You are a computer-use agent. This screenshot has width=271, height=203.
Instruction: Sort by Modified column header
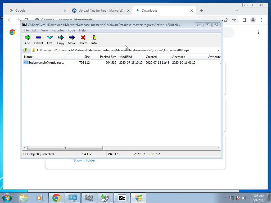(131, 57)
